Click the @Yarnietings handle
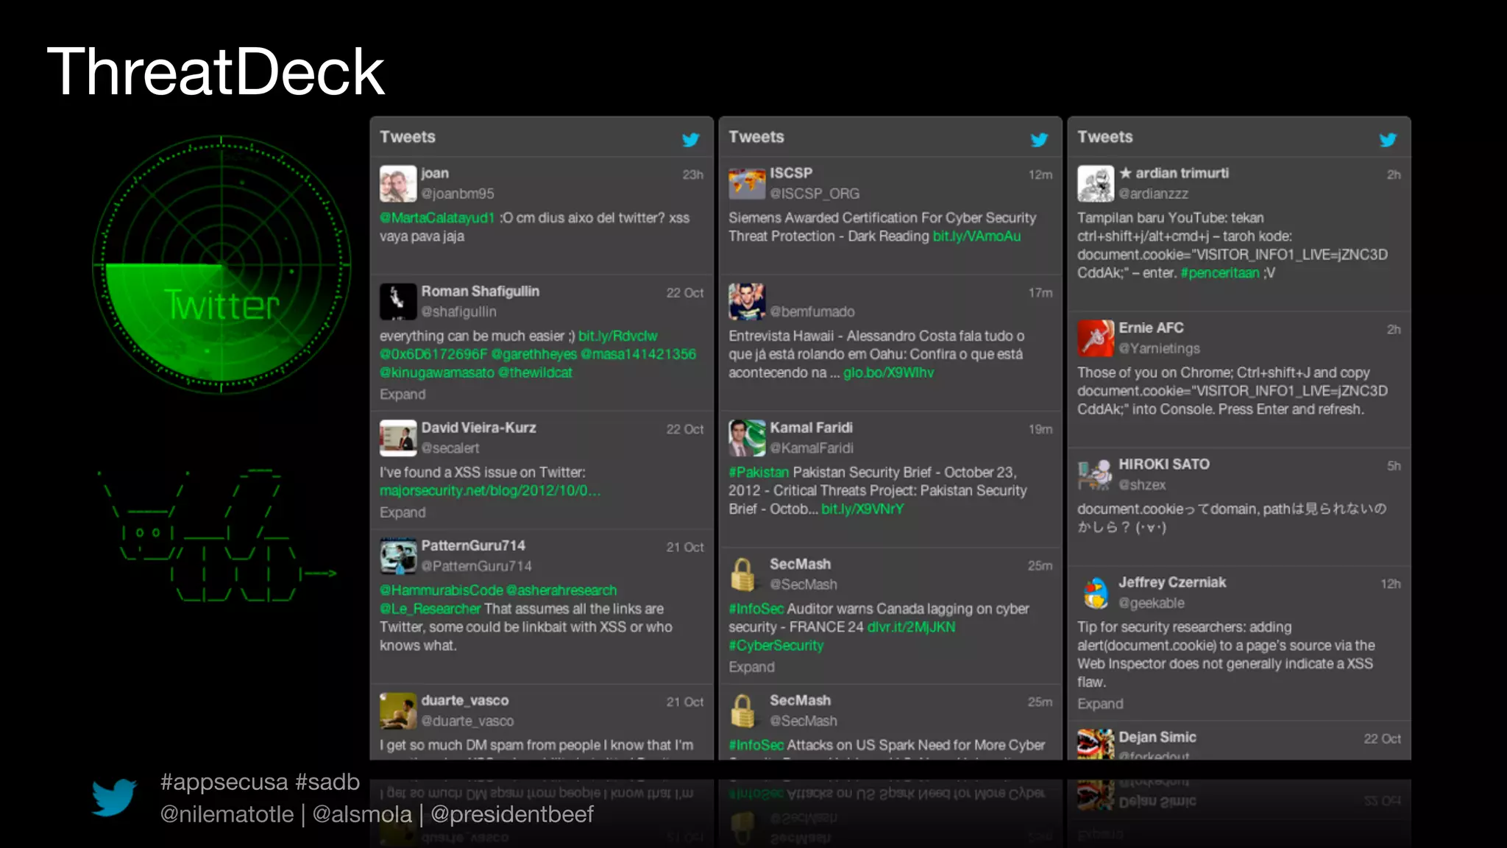The image size is (1507, 848). [1159, 348]
